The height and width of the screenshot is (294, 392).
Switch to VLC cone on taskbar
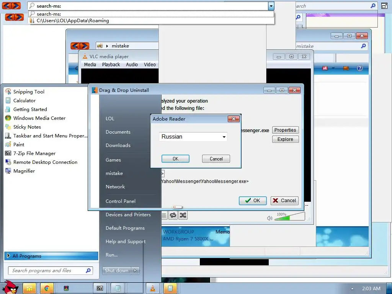point(152,289)
